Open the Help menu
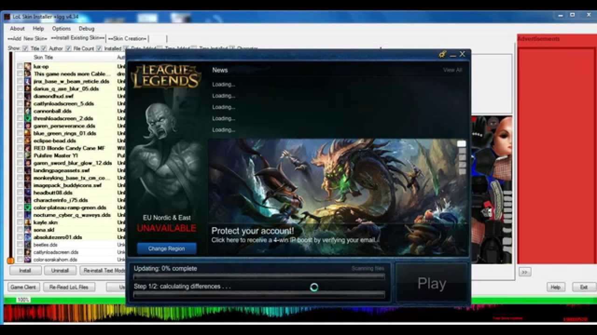Viewport: 597px width, 335px height. (38, 28)
